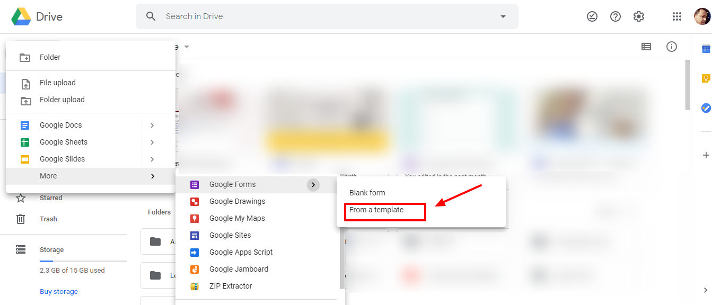712x305 pixels.
Task: Choose Blank form option
Action: [x=421, y=193]
